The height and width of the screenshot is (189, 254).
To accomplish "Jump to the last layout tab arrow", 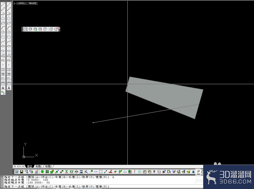I will coord(23,166).
